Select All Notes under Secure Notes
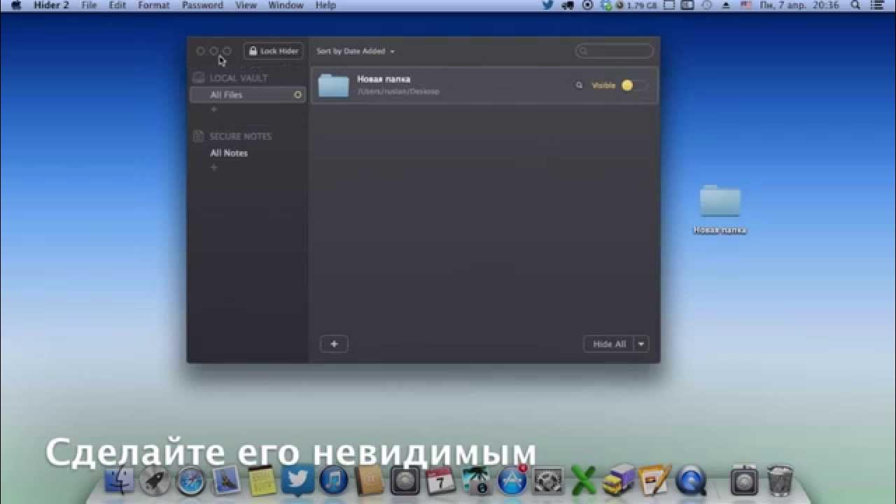 tap(229, 153)
